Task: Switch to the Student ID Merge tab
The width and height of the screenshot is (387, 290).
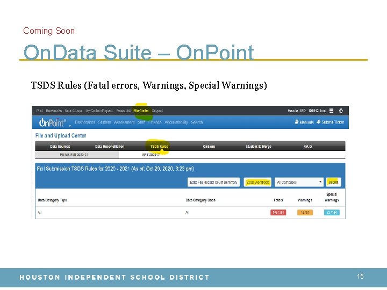Action: [259, 147]
